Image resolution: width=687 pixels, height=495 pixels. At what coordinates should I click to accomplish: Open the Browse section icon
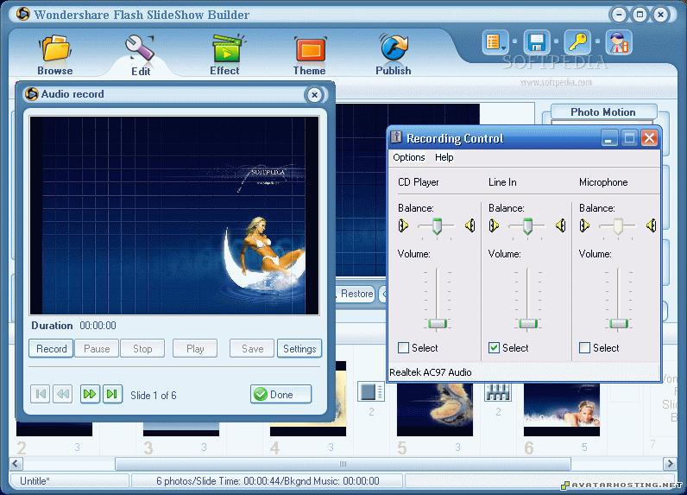(x=55, y=54)
